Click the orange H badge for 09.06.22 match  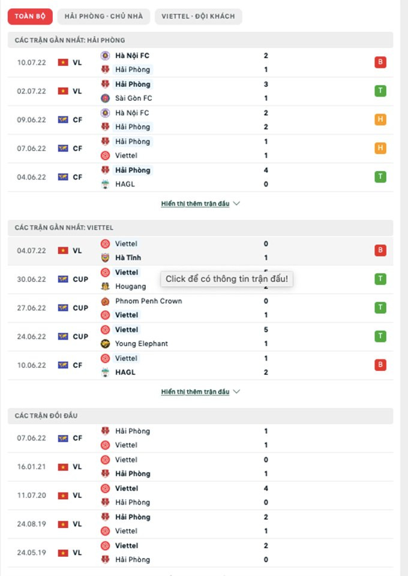(x=380, y=120)
